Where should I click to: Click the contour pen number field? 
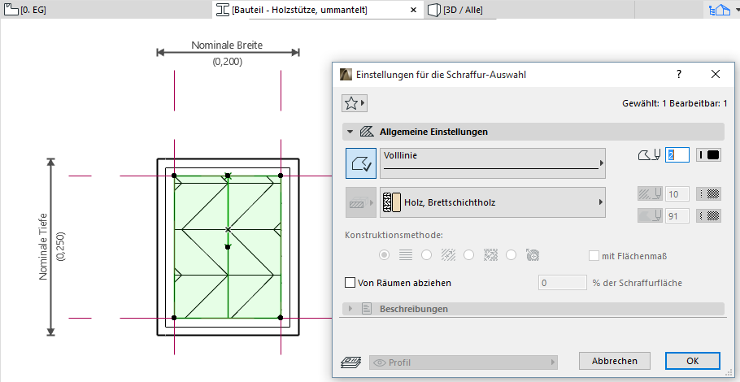[677, 154]
